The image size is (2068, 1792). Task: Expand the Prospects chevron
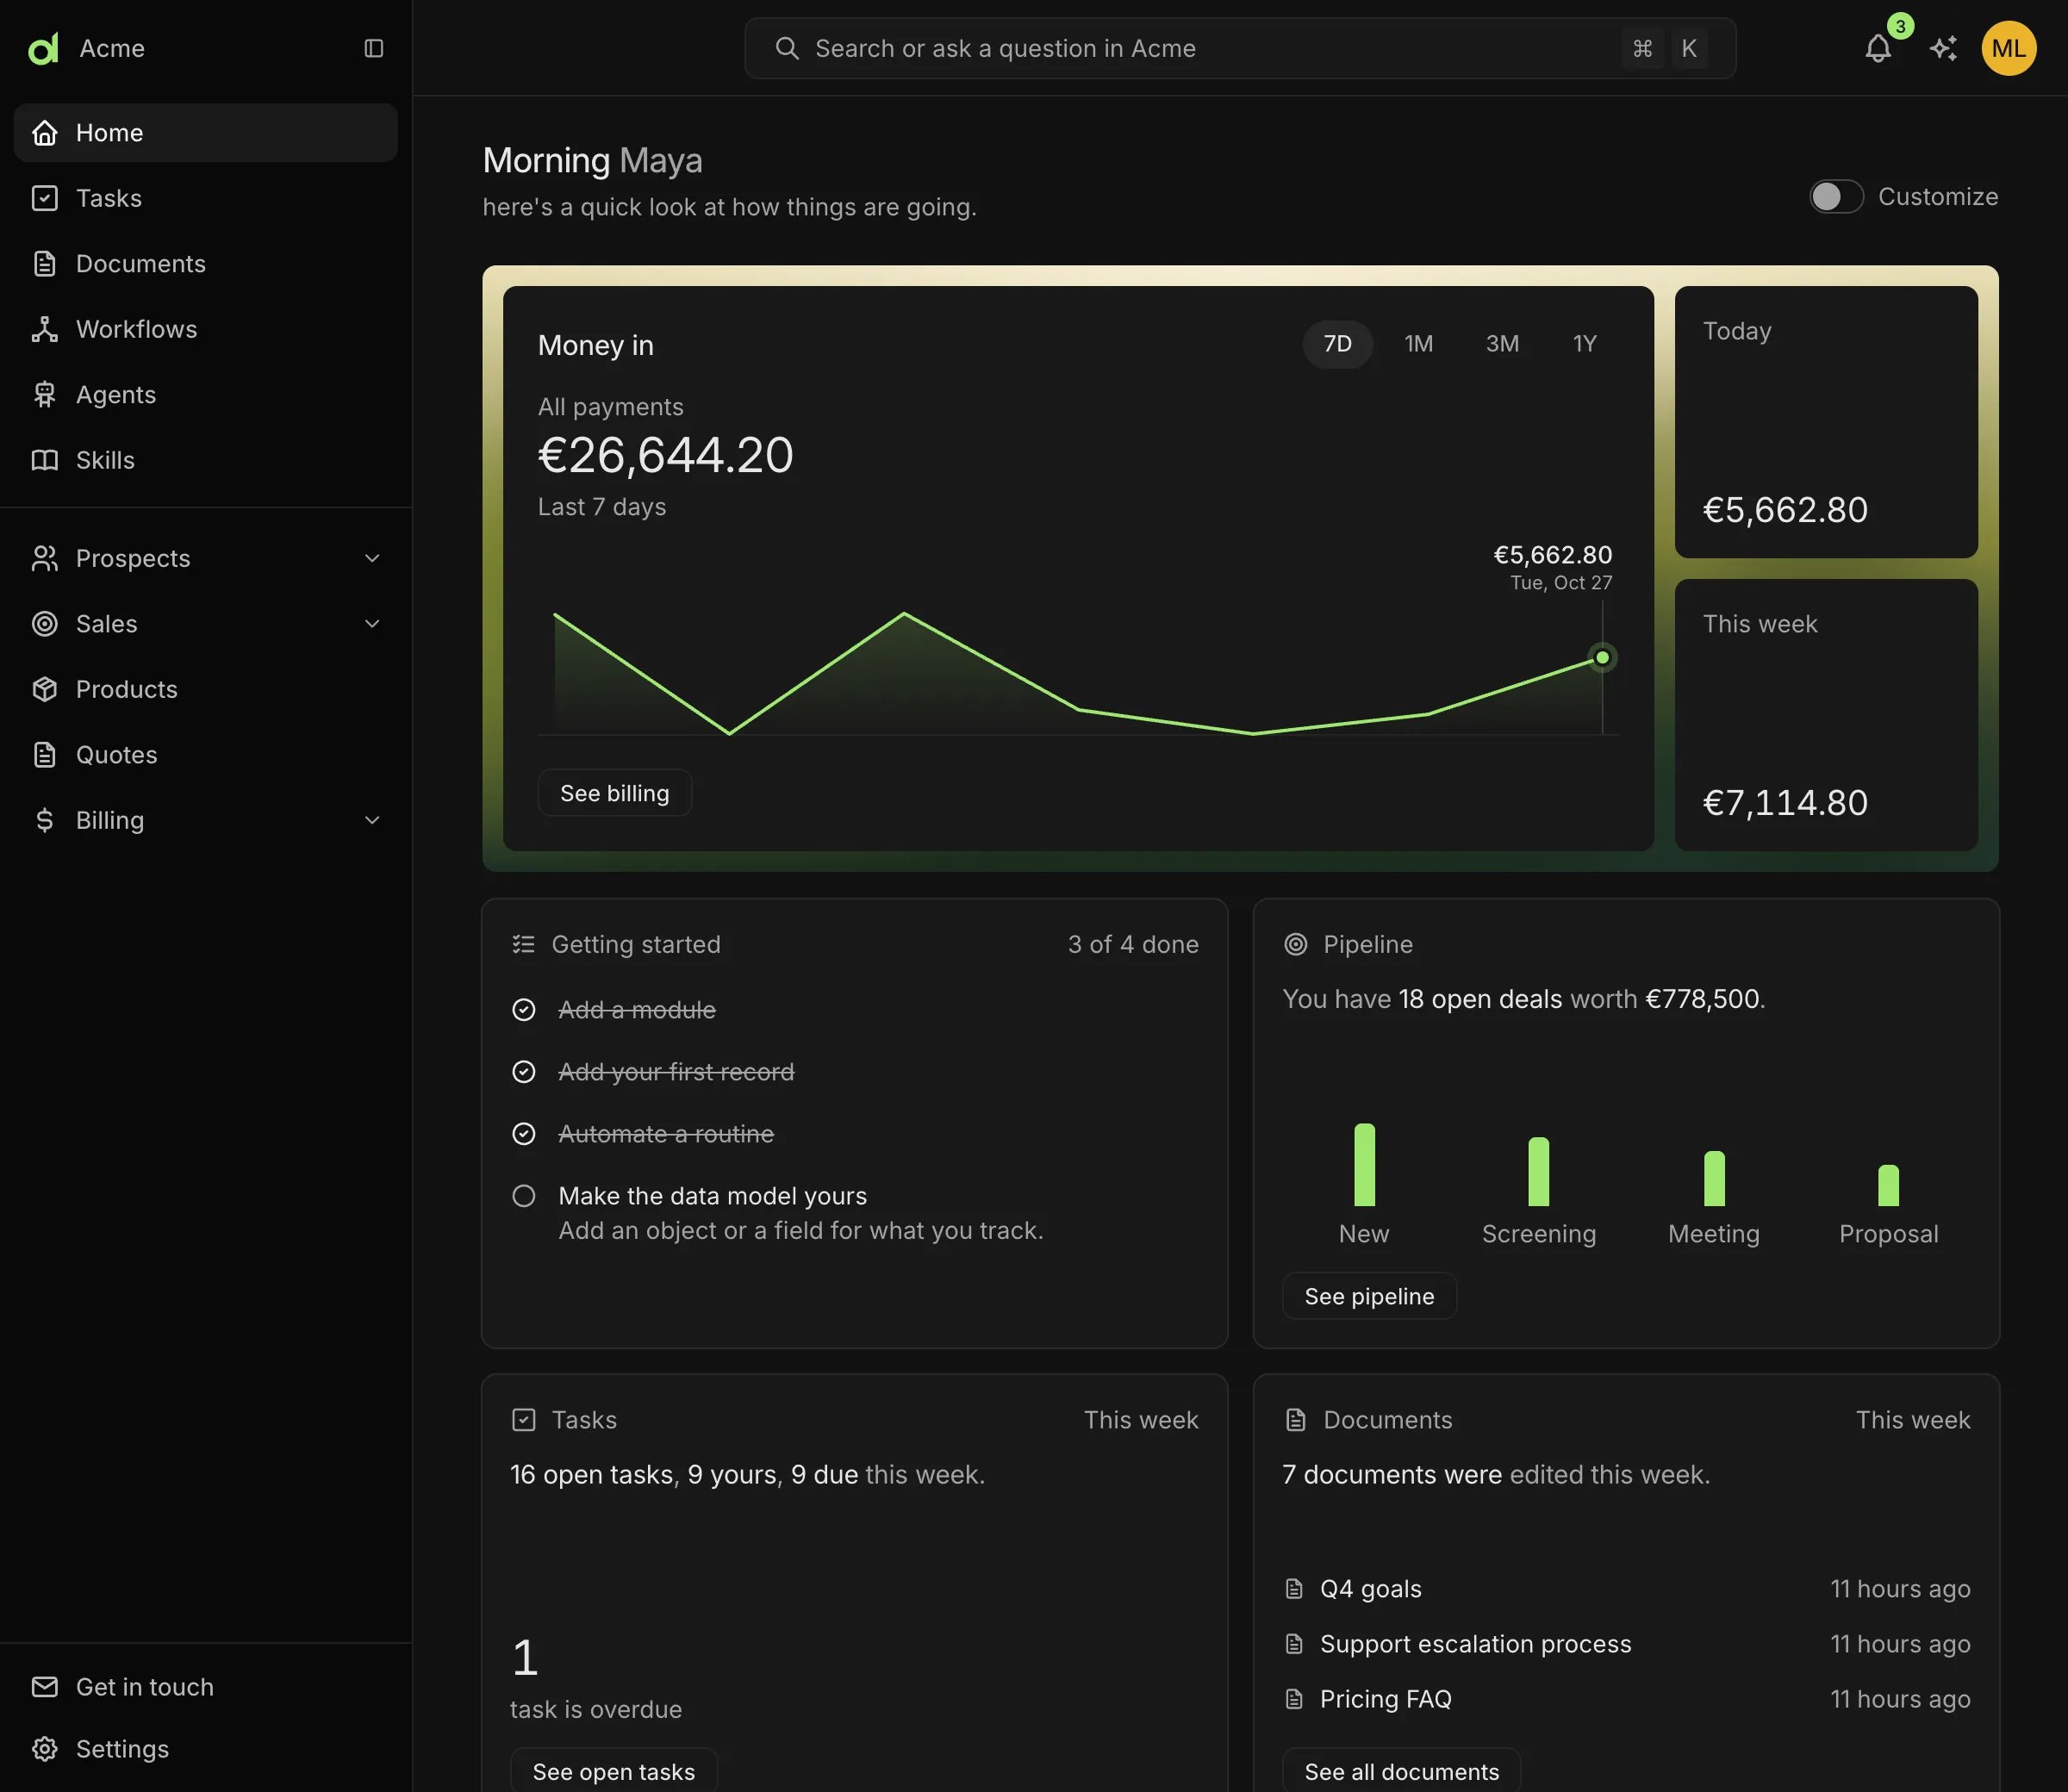[x=372, y=558]
